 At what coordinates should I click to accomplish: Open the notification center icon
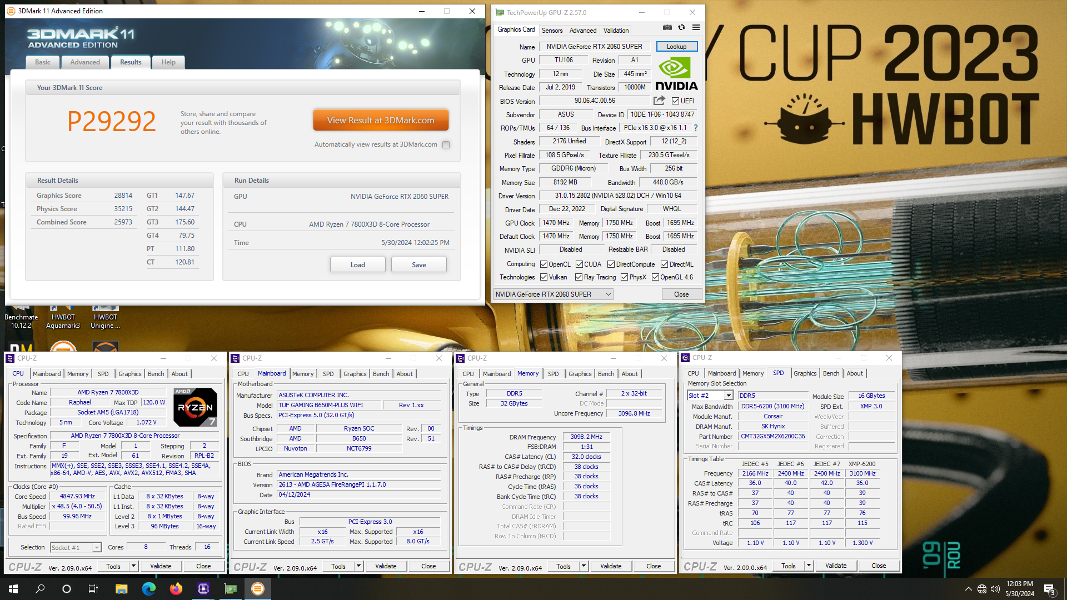1050,589
